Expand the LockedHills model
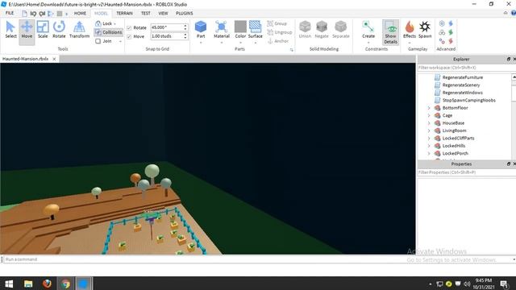Viewport: 516px width, 290px height. [x=429, y=146]
